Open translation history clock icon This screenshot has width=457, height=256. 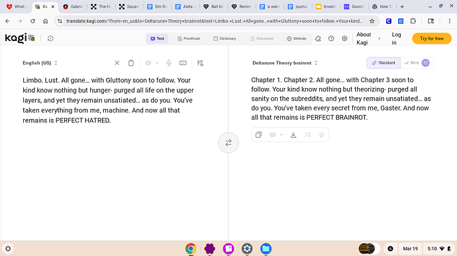50,38
